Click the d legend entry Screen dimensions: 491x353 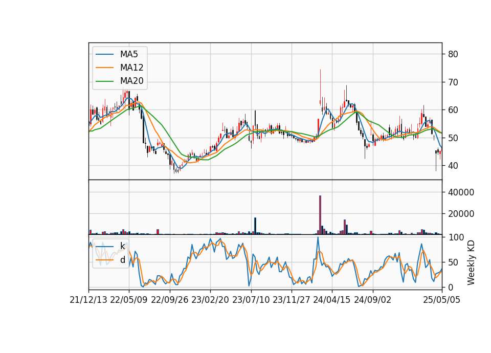pos(110,260)
